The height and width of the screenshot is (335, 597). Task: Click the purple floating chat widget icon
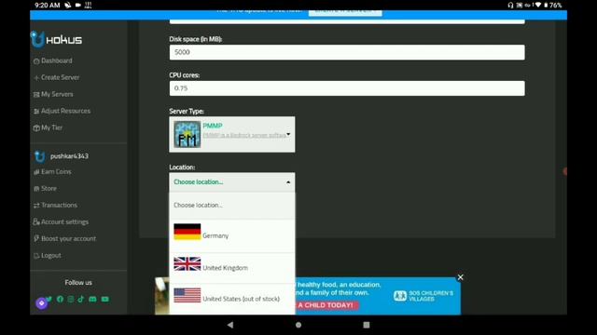click(x=42, y=303)
